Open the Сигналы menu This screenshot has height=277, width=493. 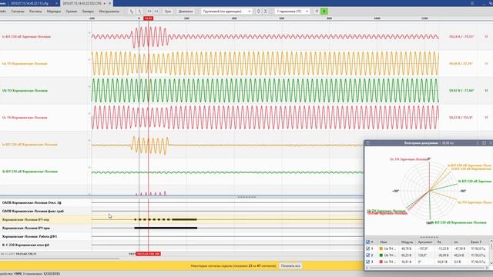point(18,12)
